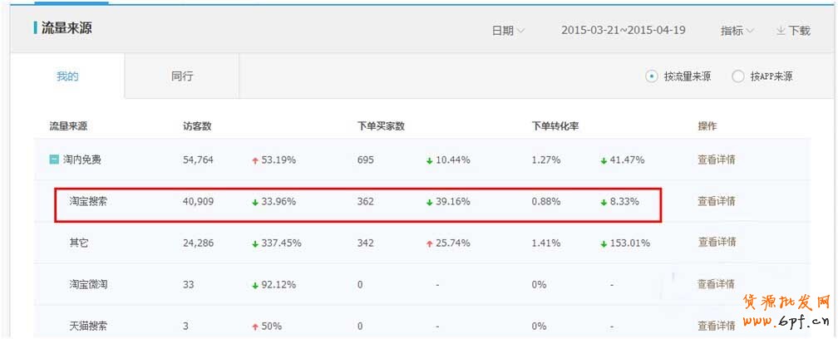The height and width of the screenshot is (339, 838).
Task: Click the date range 2015-03-21~2015-04-19
Action: (623, 31)
